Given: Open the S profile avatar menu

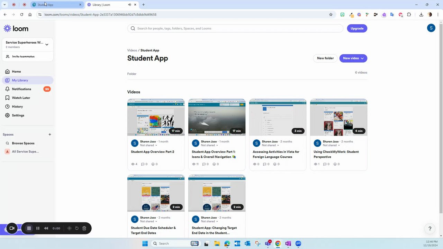Looking at the screenshot, I should point(431,28).
